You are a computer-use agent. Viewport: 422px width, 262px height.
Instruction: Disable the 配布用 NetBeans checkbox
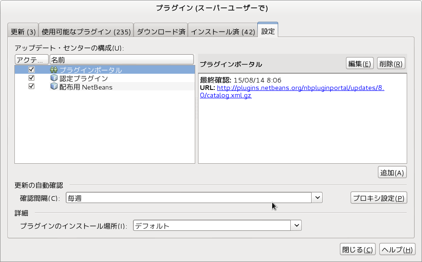tap(32, 86)
